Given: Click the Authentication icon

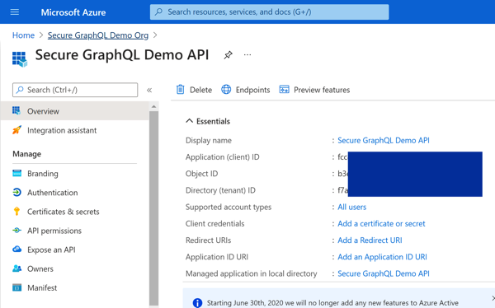Looking at the screenshot, I should [16, 192].
